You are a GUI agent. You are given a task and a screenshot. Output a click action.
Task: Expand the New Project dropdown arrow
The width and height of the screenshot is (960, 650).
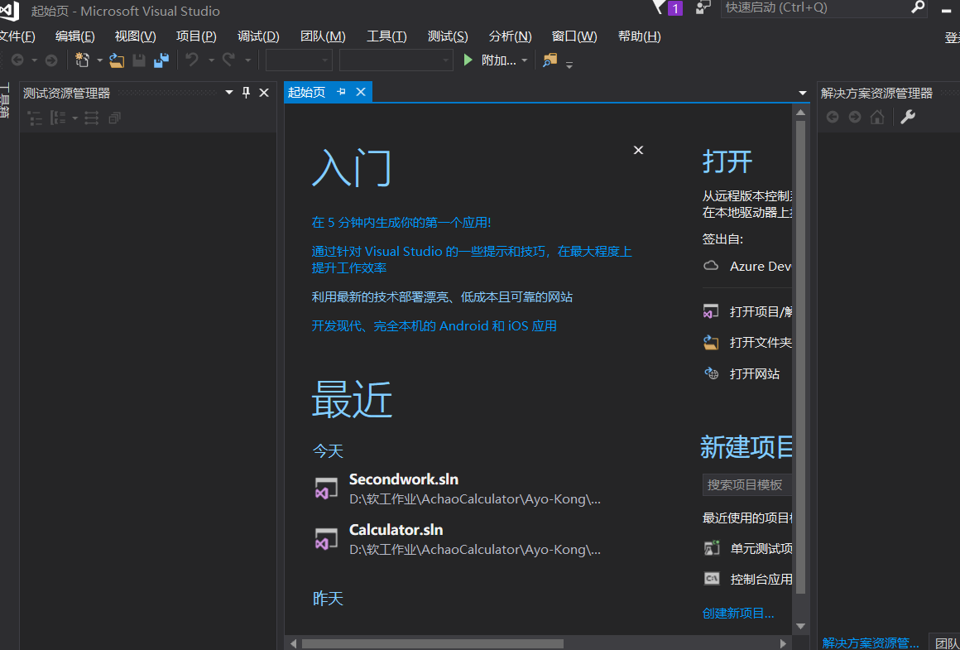click(x=100, y=60)
